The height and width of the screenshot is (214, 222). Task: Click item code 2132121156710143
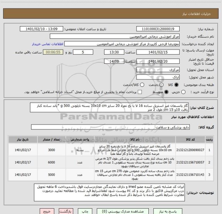coord(190,174)
